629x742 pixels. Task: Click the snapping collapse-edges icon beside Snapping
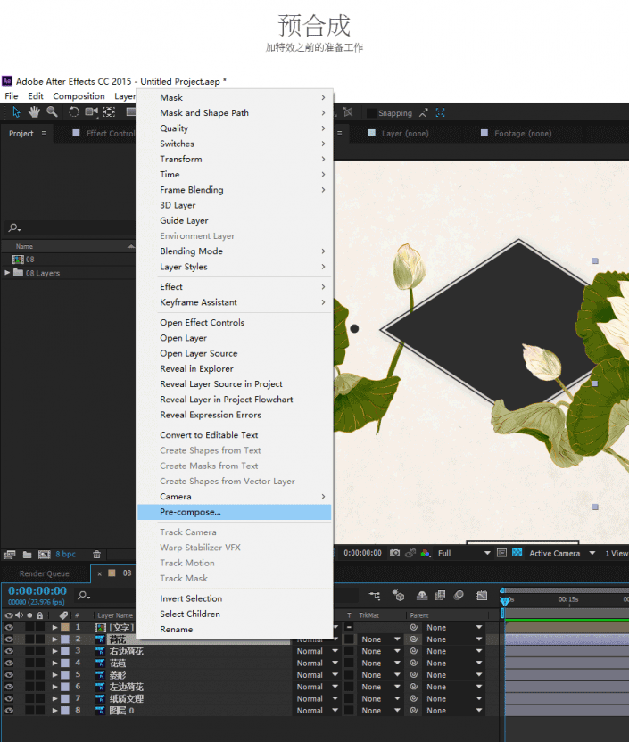(x=423, y=112)
